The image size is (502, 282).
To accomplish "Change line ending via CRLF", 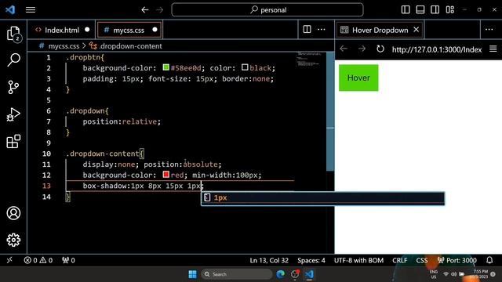I will coord(399,260).
